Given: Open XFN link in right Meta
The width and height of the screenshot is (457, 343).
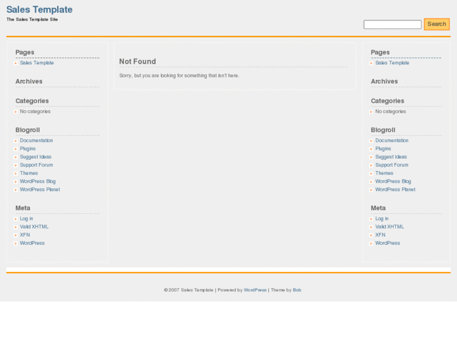Looking at the screenshot, I should pyautogui.click(x=380, y=235).
